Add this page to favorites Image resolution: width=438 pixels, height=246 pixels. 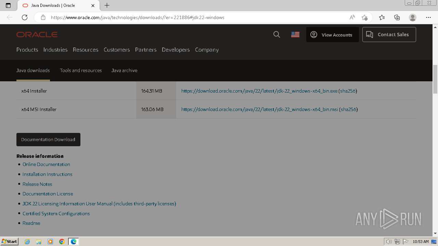click(364, 17)
